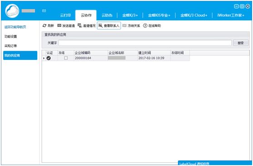Open the 金蝶K/3+ tab
Screen dimensions: 253x166
click(x=130, y=15)
